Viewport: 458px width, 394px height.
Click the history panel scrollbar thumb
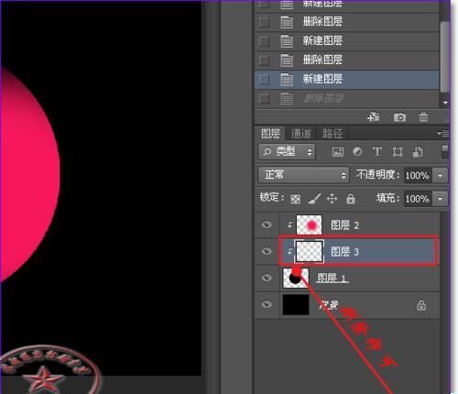click(445, 57)
